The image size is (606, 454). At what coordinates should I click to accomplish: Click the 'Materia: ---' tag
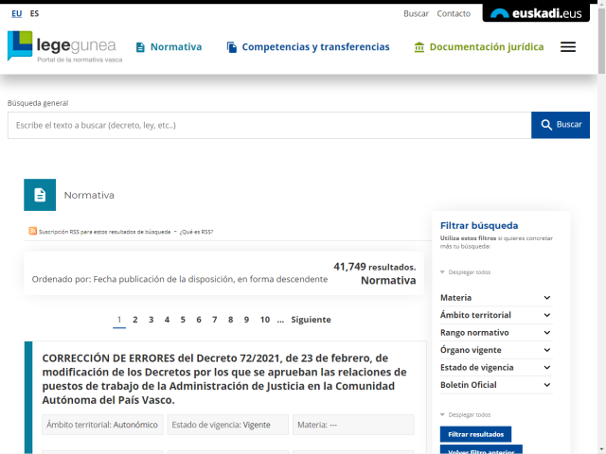(x=353, y=425)
